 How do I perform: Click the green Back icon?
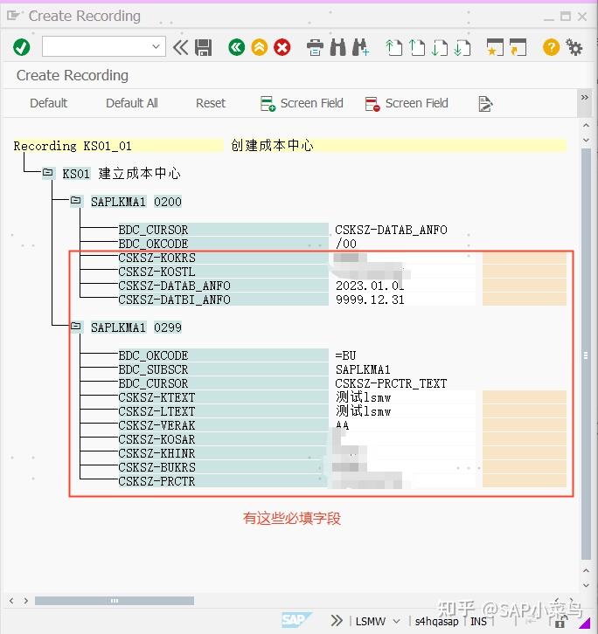tap(237, 47)
